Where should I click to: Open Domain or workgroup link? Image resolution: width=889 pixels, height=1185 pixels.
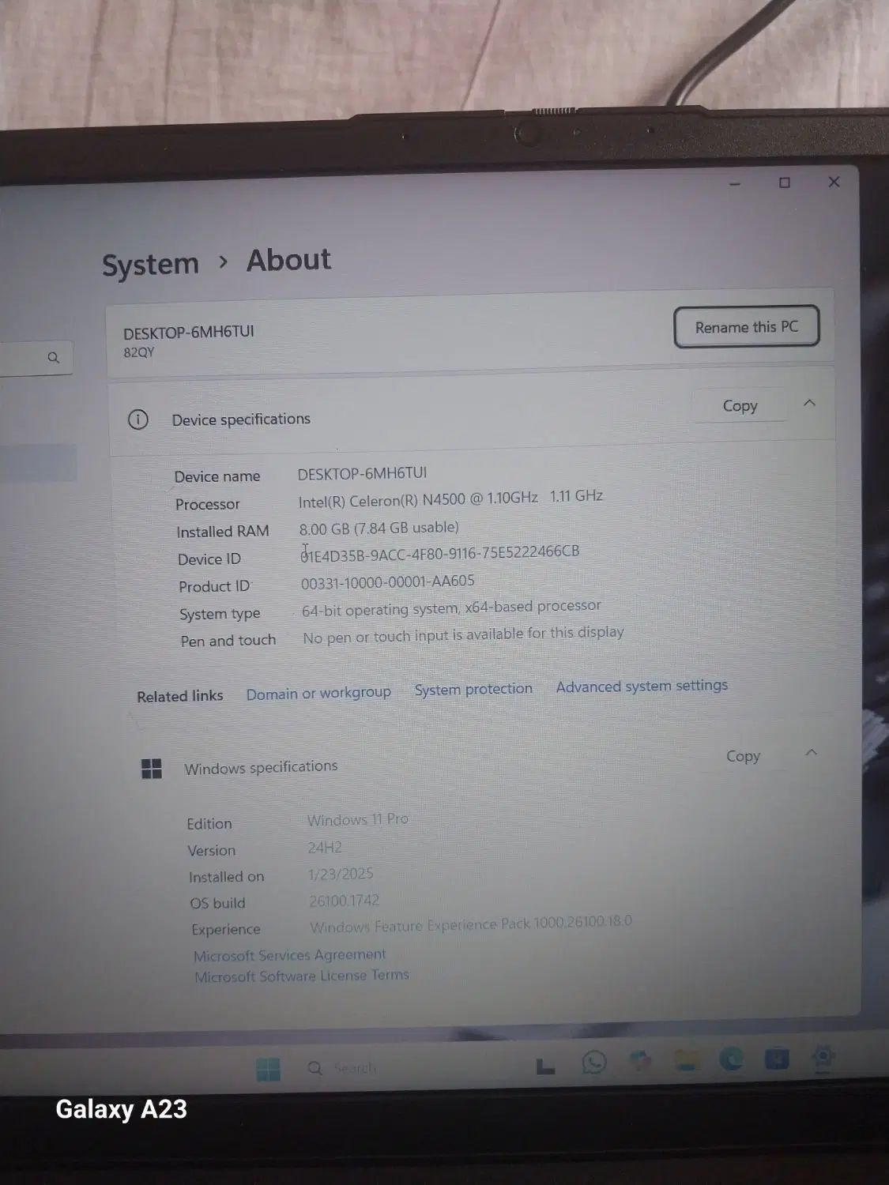318,693
